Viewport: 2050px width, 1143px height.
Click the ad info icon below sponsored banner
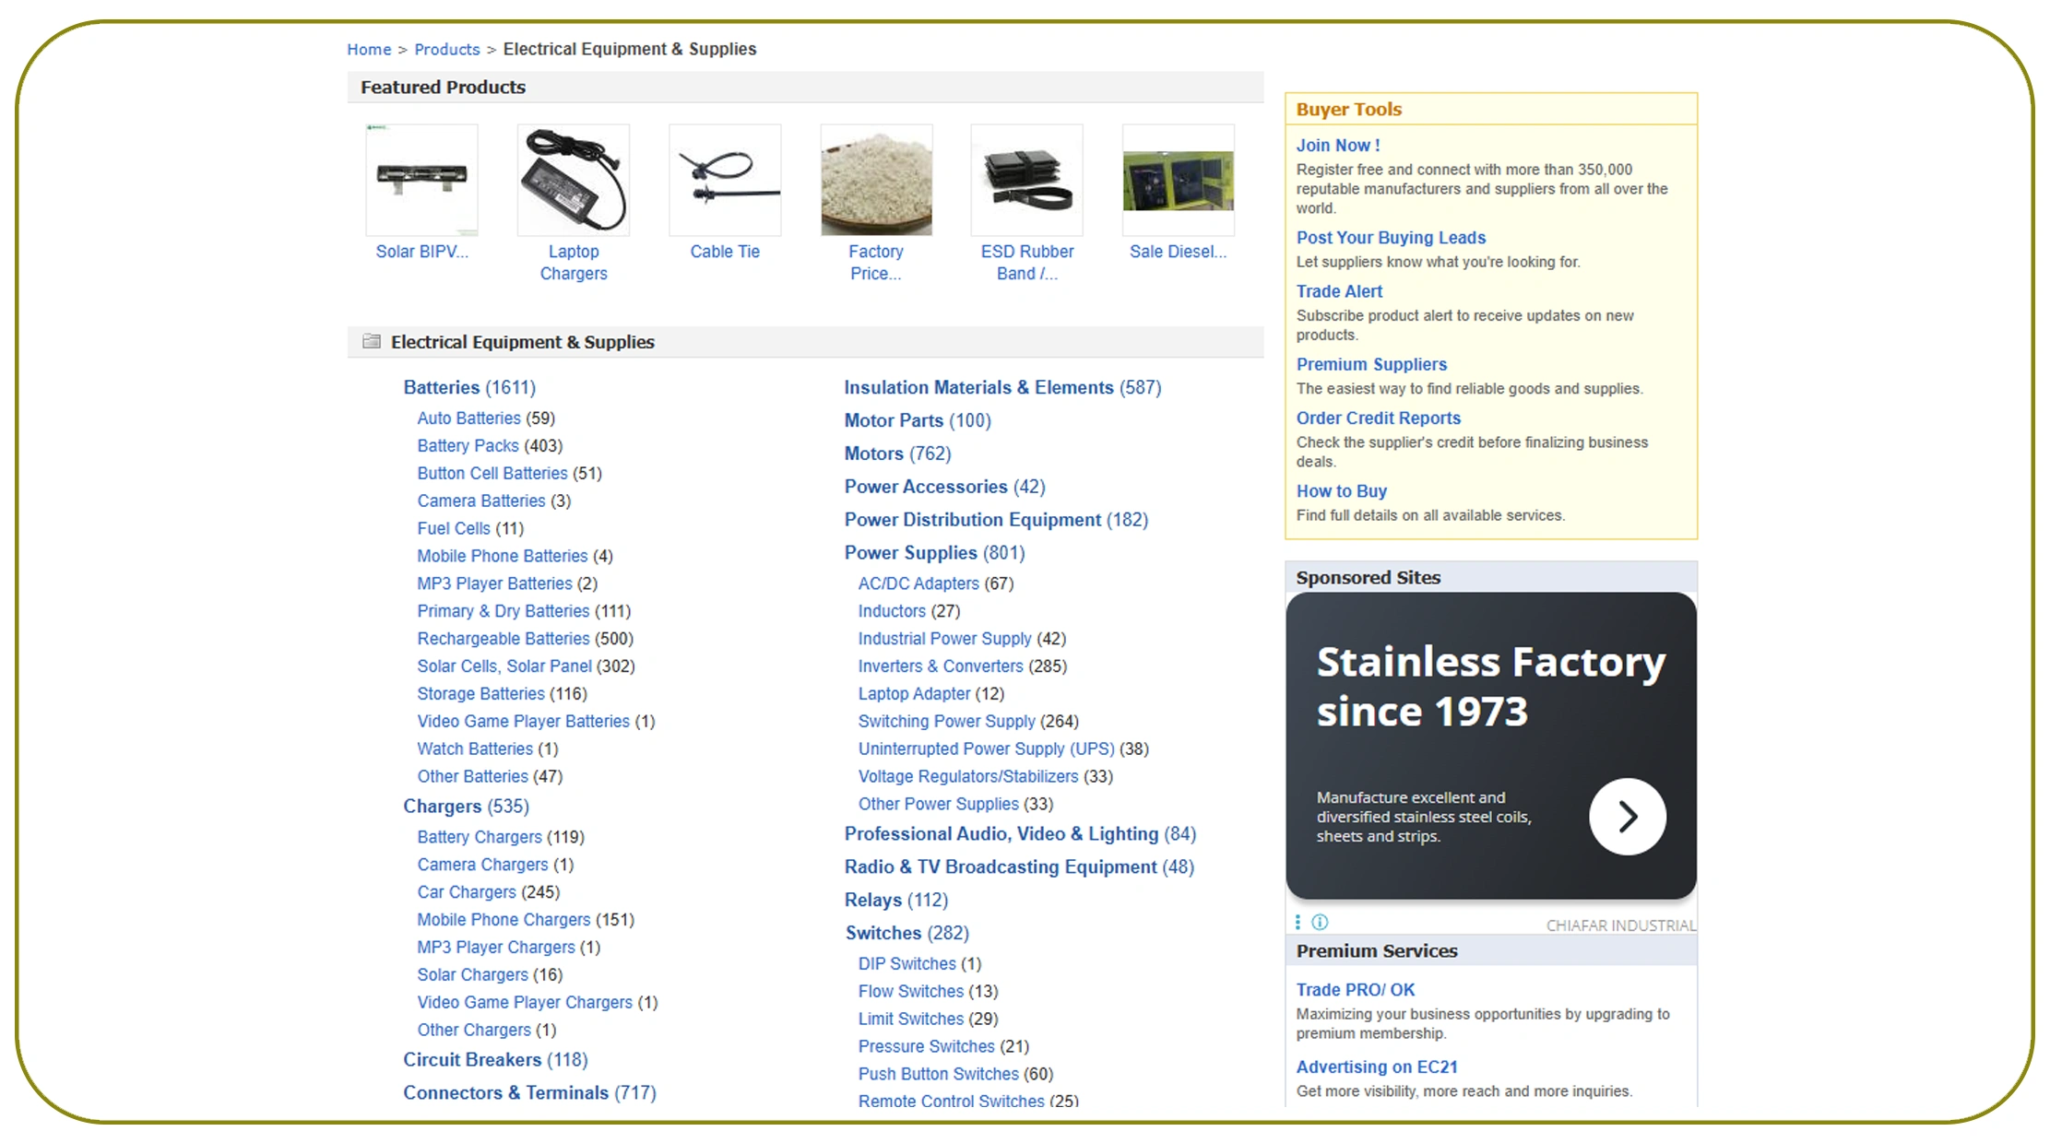1320,923
